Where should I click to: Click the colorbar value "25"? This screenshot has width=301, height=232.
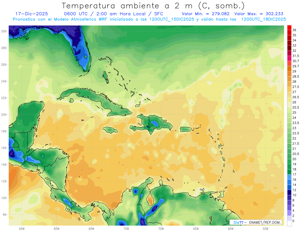coord(294,113)
